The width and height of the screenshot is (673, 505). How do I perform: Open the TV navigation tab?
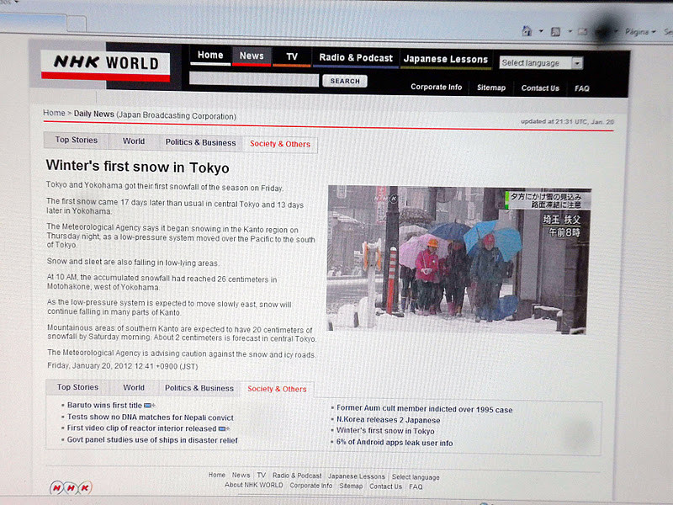pyautogui.click(x=292, y=56)
